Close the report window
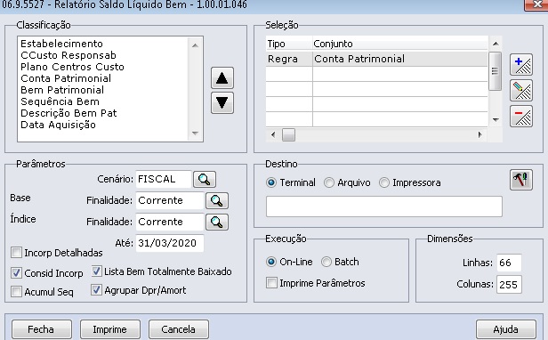This screenshot has width=548, height=340. [536, 5]
